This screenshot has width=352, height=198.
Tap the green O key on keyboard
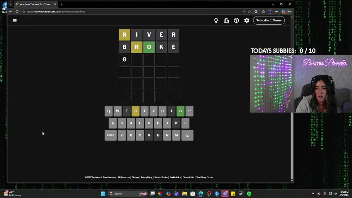tap(180, 111)
